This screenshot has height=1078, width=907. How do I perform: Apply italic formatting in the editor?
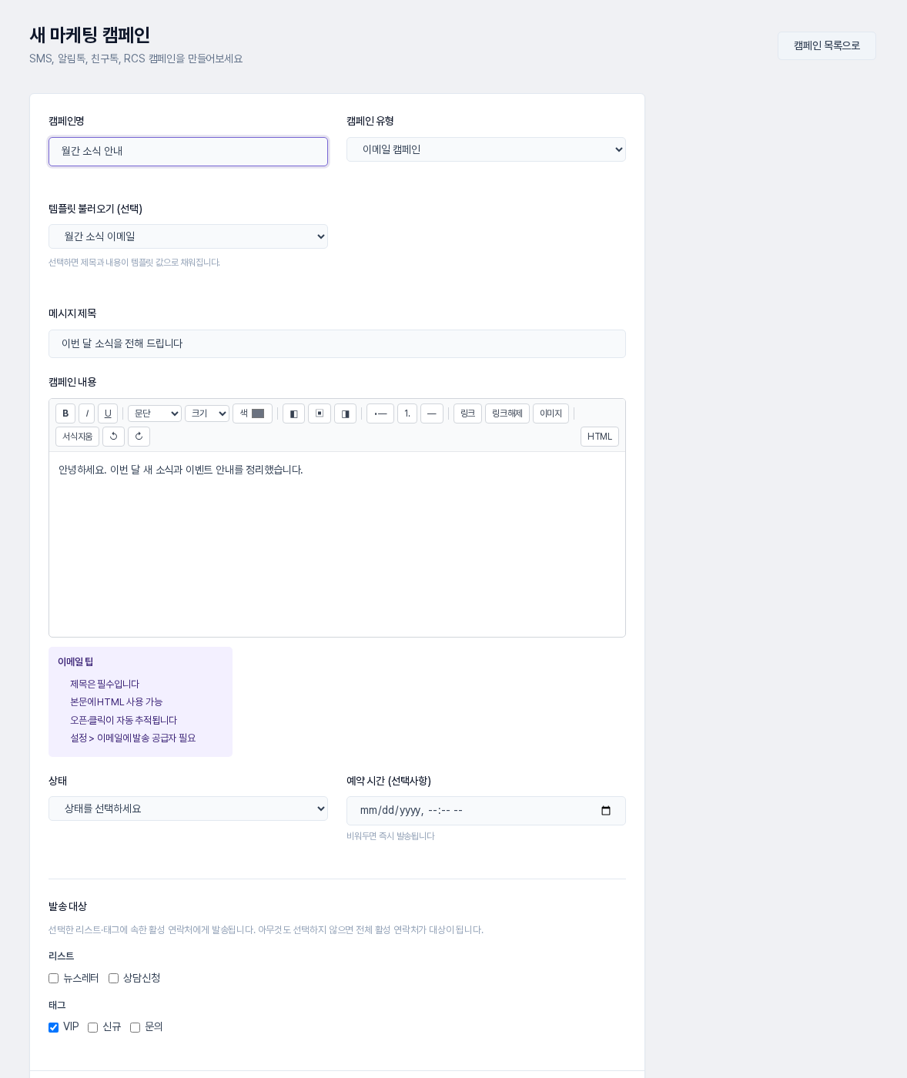point(87,413)
